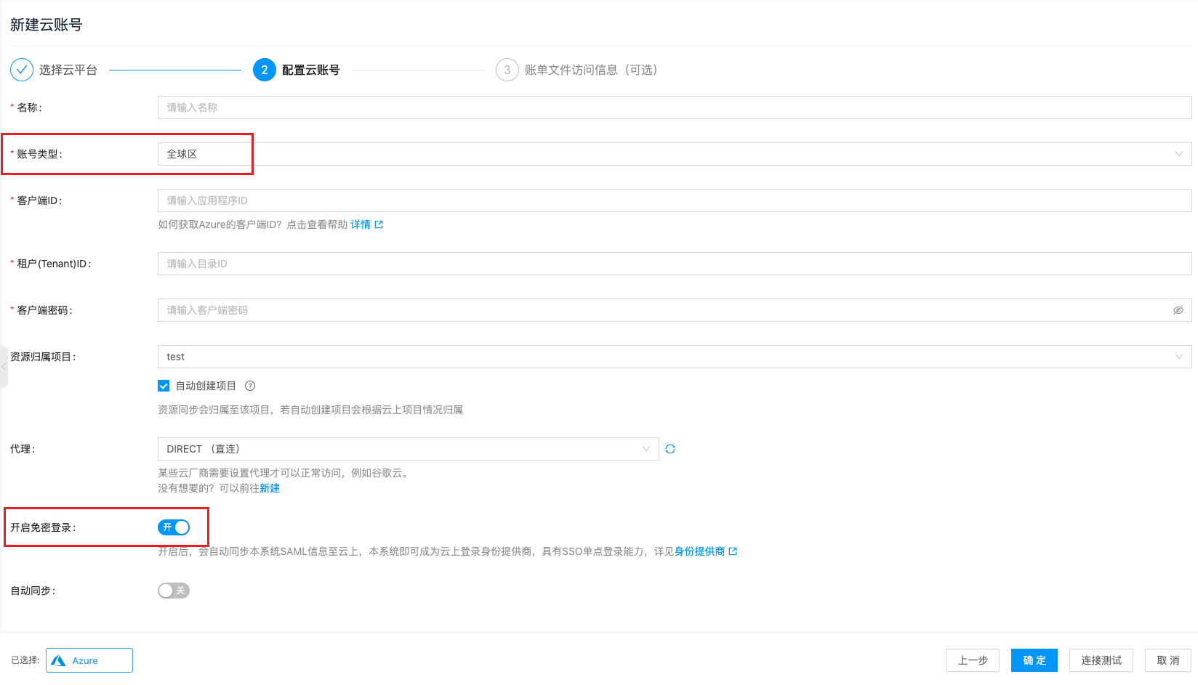The height and width of the screenshot is (685, 1198).
Task: Click the completed step checkmark icon
Action: pyautogui.click(x=22, y=70)
